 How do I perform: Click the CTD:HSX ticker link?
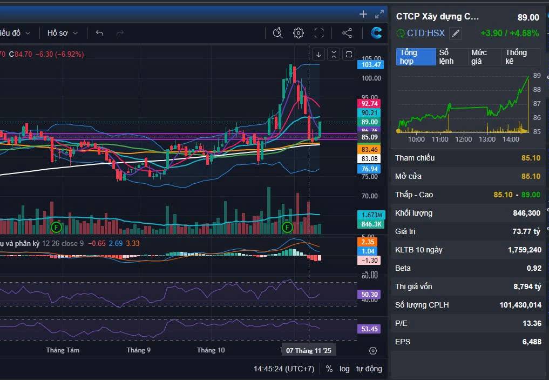425,34
